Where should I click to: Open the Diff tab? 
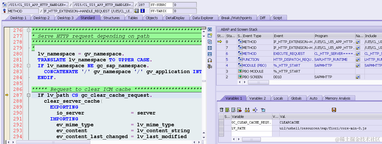[262, 18]
